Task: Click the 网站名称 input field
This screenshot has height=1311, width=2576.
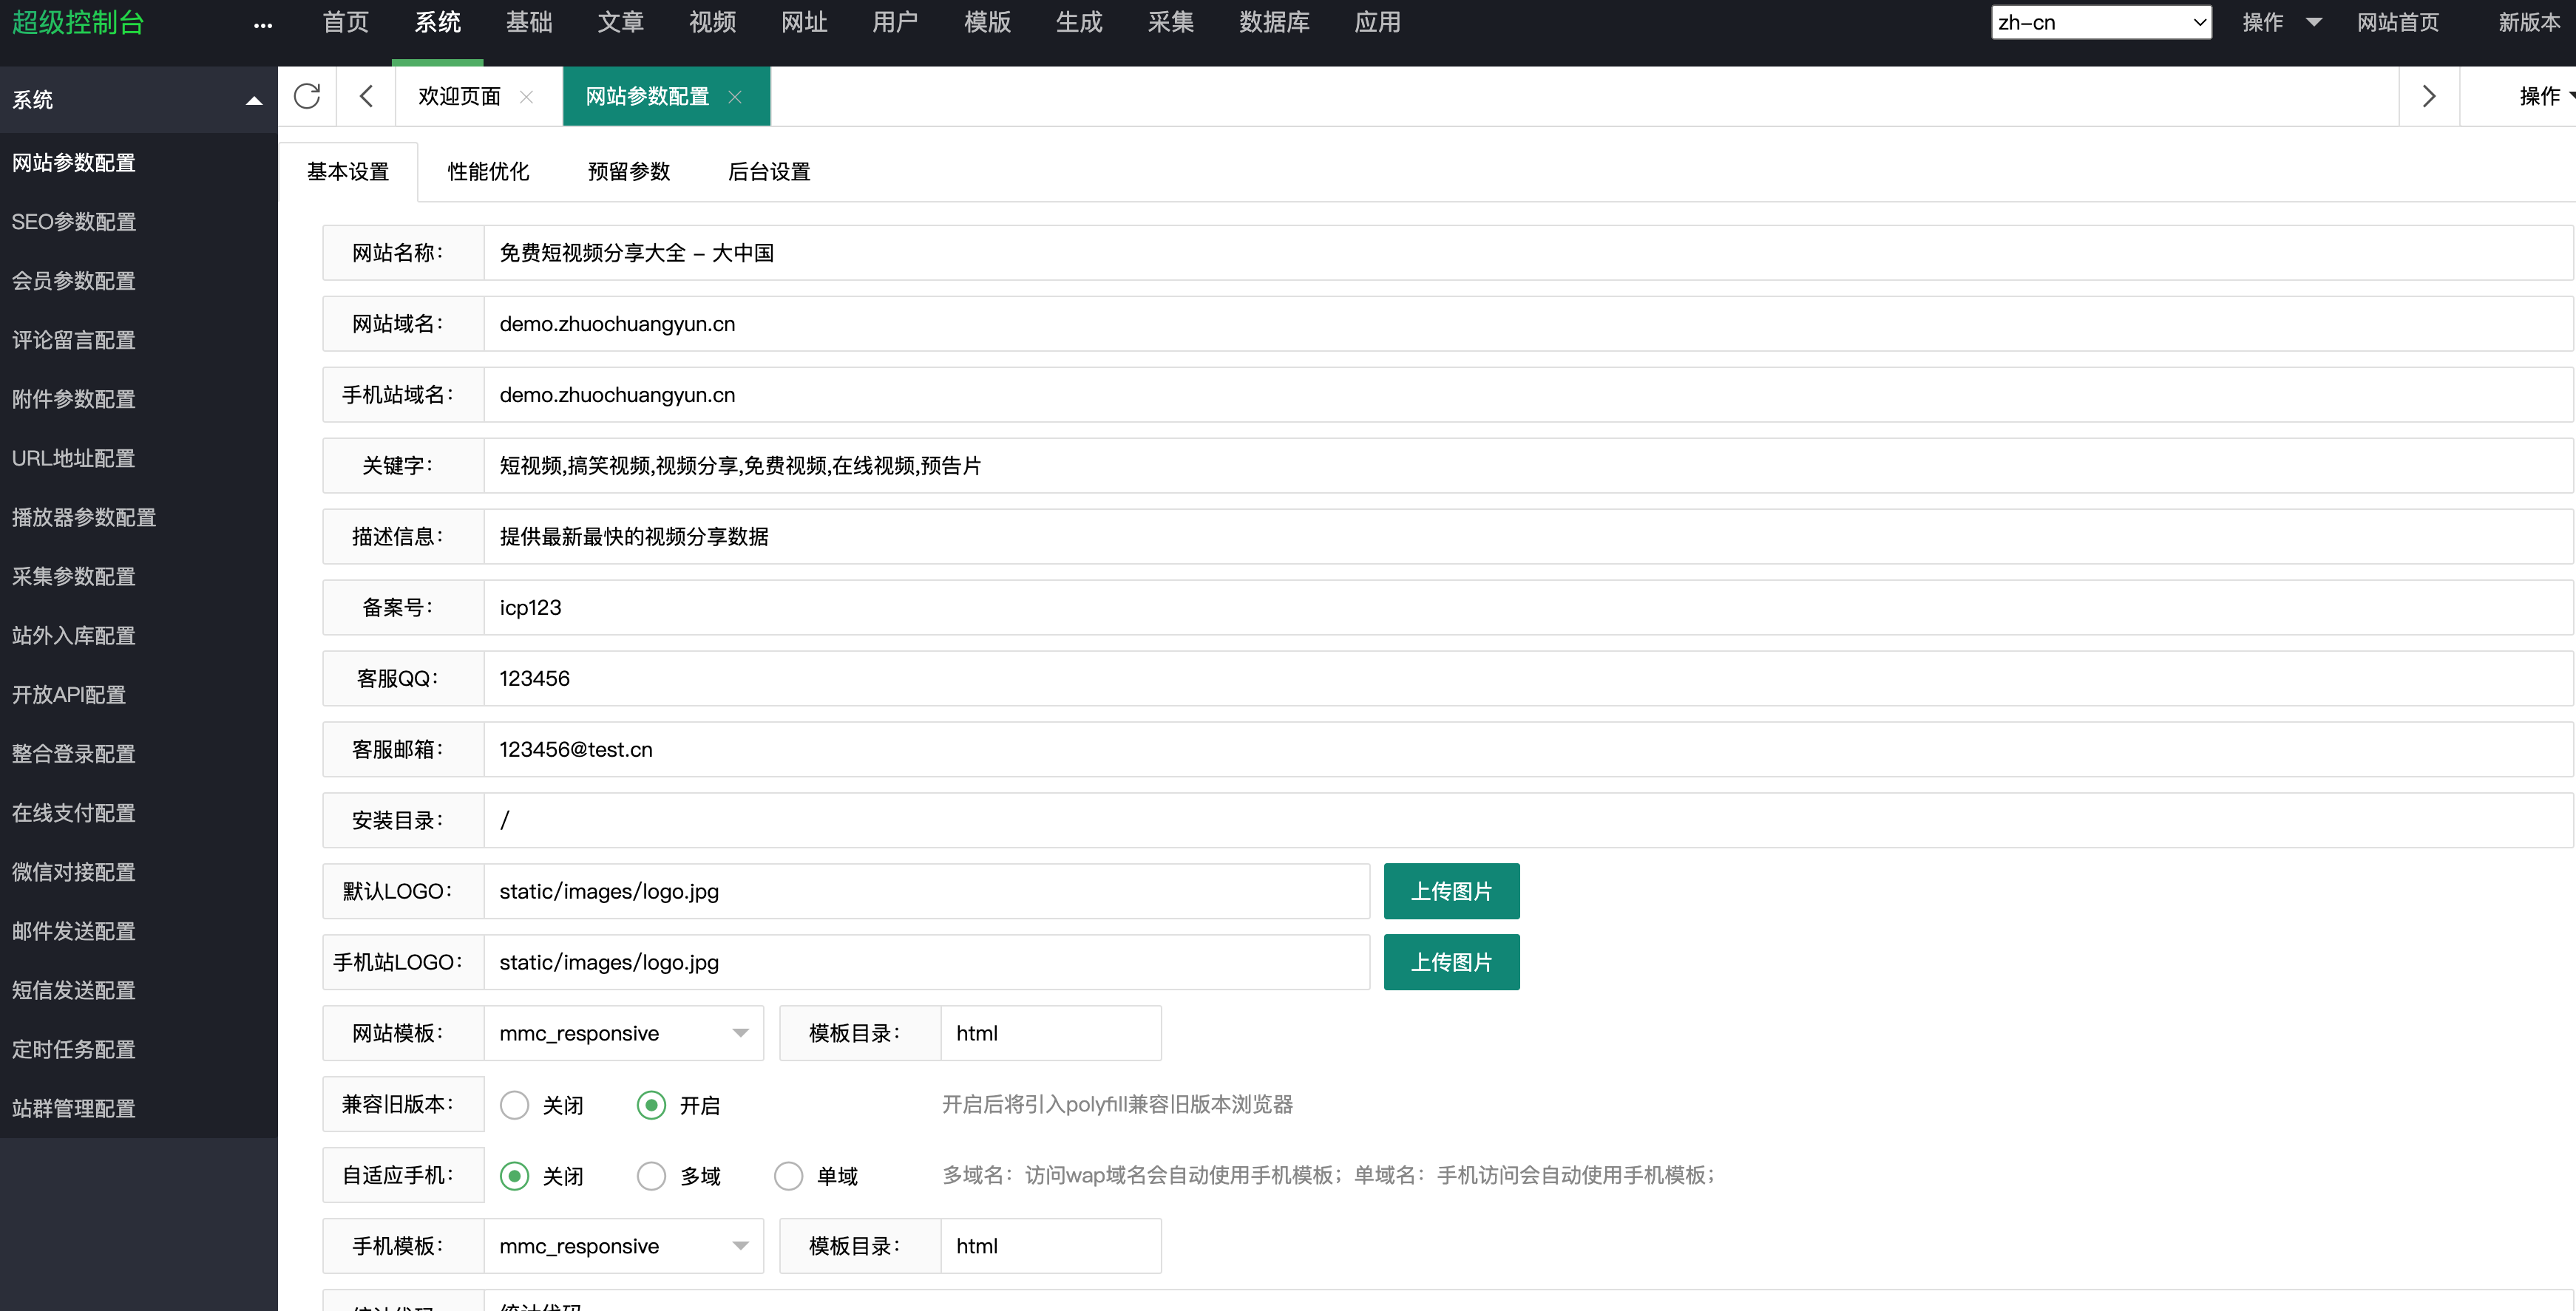Action: click(1528, 252)
